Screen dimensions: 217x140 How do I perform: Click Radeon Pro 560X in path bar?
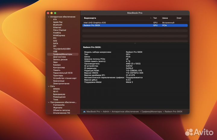click(174, 112)
